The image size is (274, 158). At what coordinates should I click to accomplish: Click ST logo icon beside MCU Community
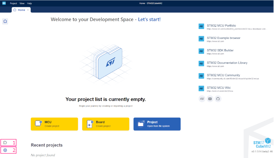(201, 76)
